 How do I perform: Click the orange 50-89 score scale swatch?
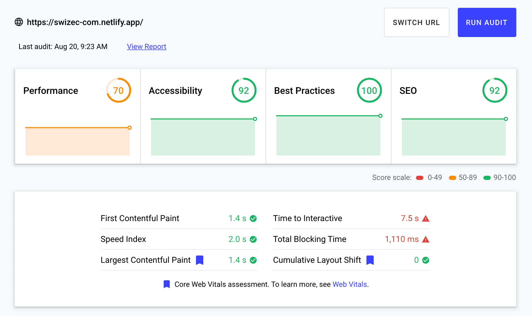[452, 178]
